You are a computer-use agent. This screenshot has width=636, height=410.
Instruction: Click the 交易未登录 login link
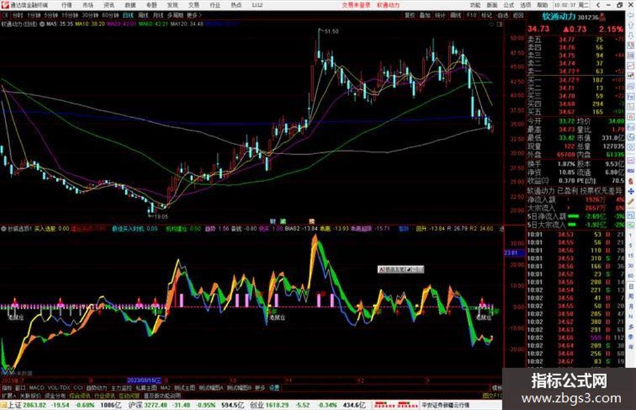(x=356, y=5)
